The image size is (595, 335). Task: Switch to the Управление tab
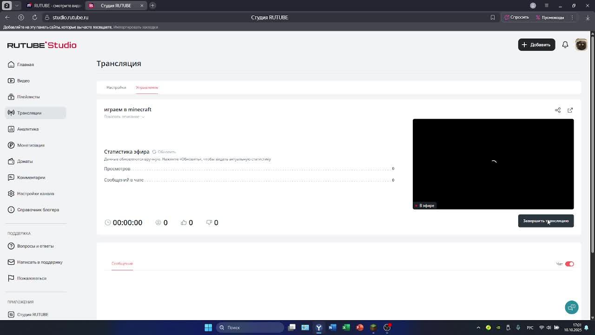[147, 87]
